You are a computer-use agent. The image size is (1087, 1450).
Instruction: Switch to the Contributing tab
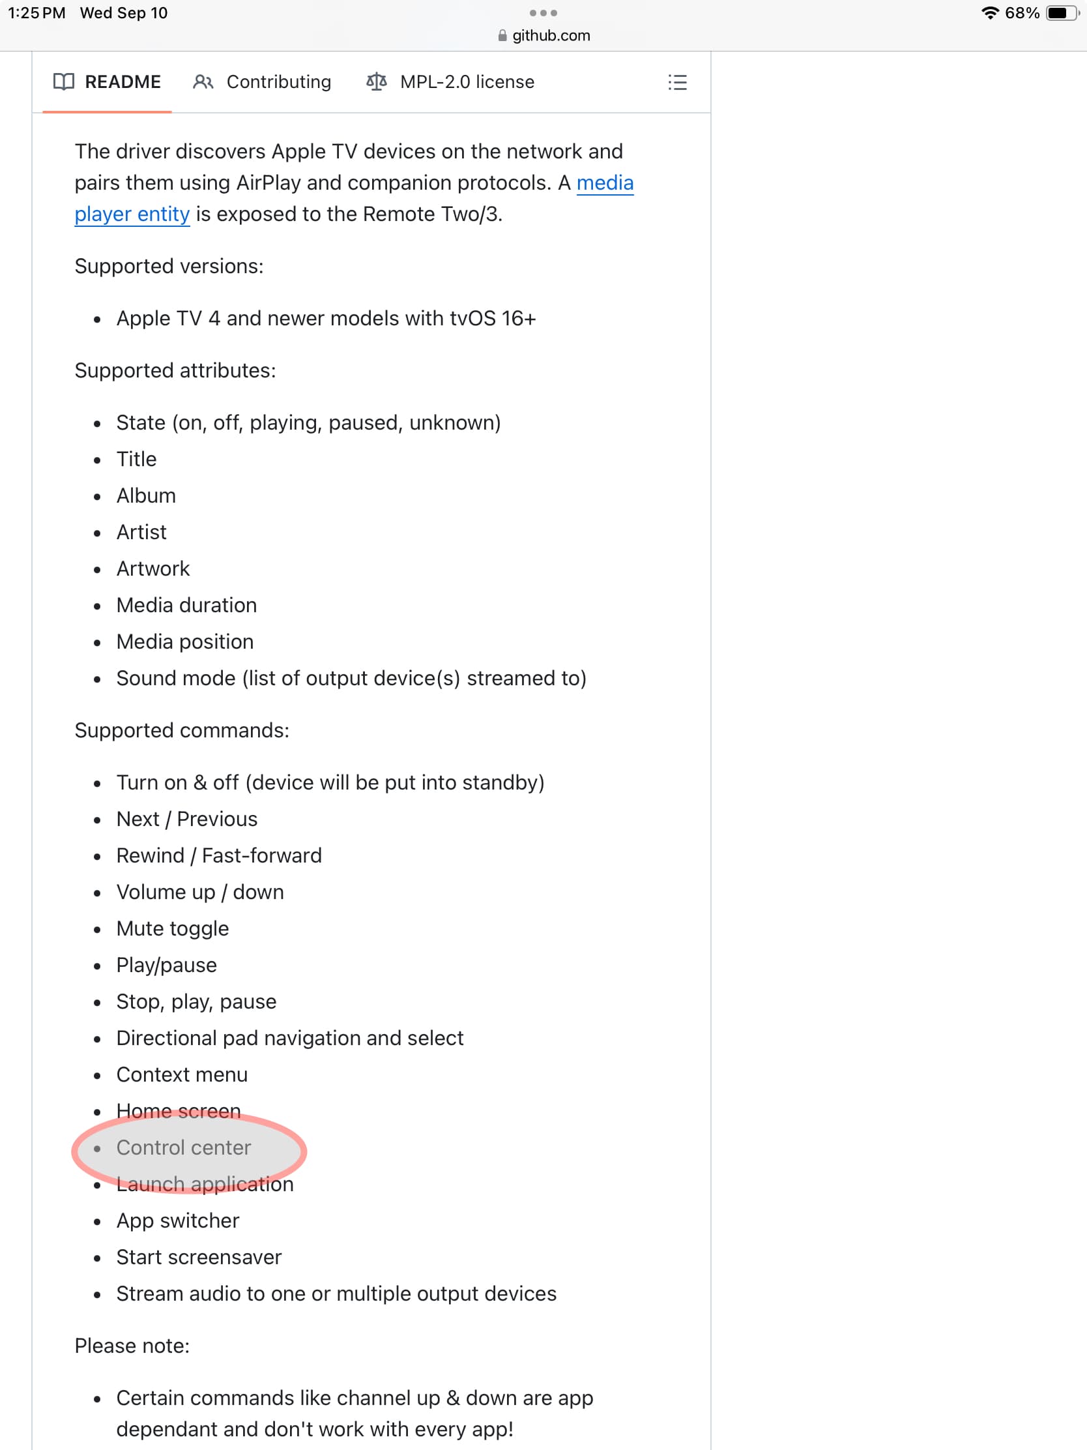pyautogui.click(x=278, y=81)
